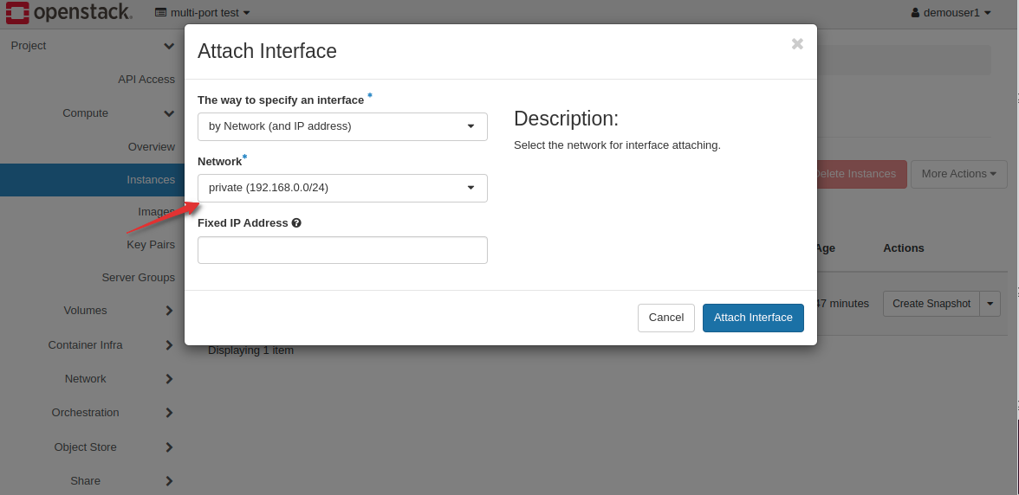Click the Fixed IP Address help icon
The image size is (1019, 495).
pyautogui.click(x=296, y=223)
